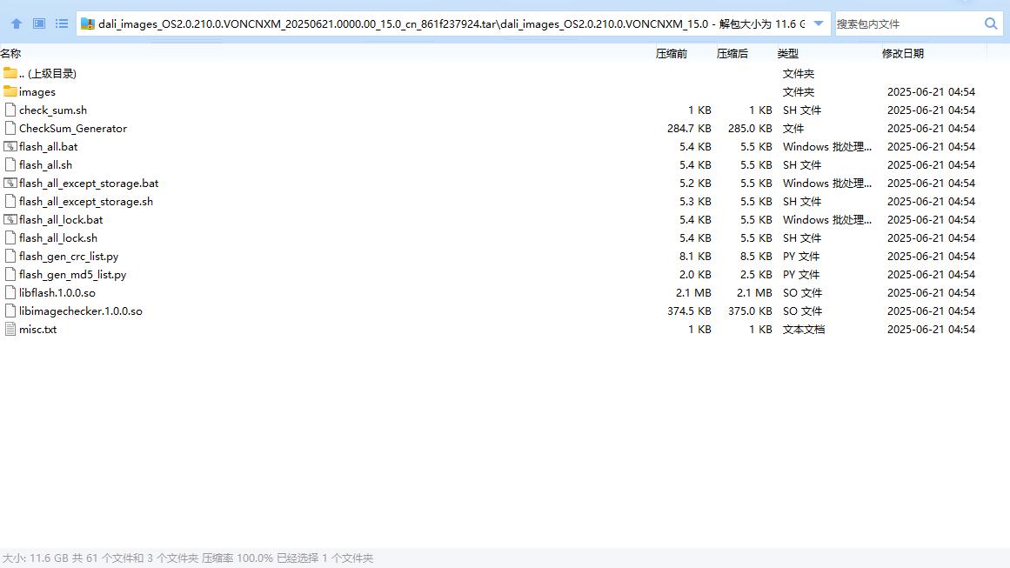This screenshot has height=568, width=1010.
Task: Select the file name 'misc.txt'
Action: (38, 329)
